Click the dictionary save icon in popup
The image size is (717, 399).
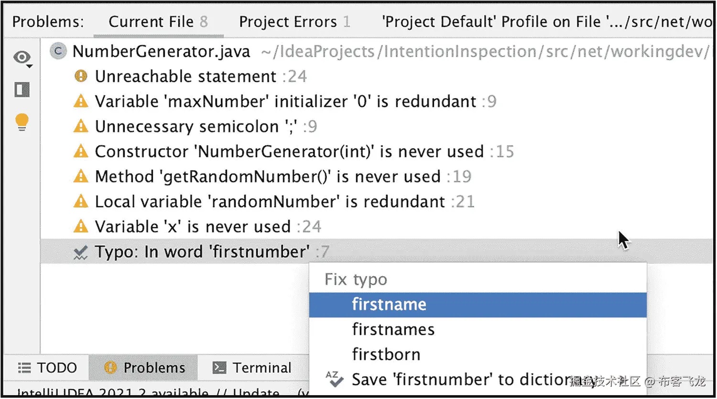(x=334, y=379)
